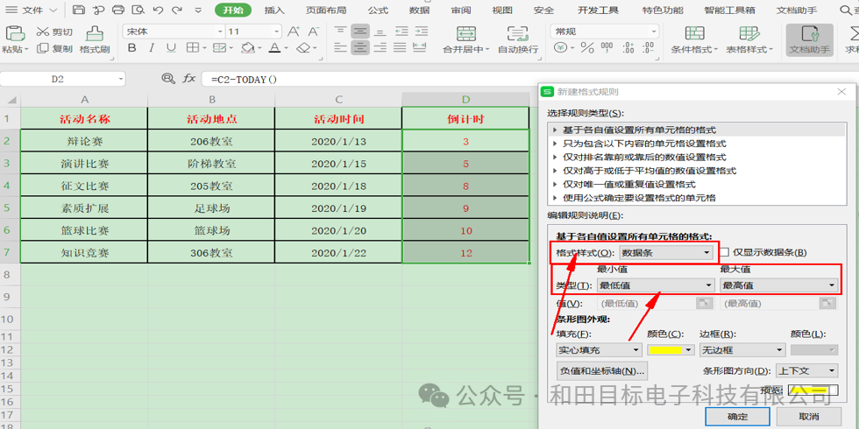The width and height of the screenshot is (859, 429).
Task: Click the Print icon in quick access toolbar
Action: [x=117, y=10]
